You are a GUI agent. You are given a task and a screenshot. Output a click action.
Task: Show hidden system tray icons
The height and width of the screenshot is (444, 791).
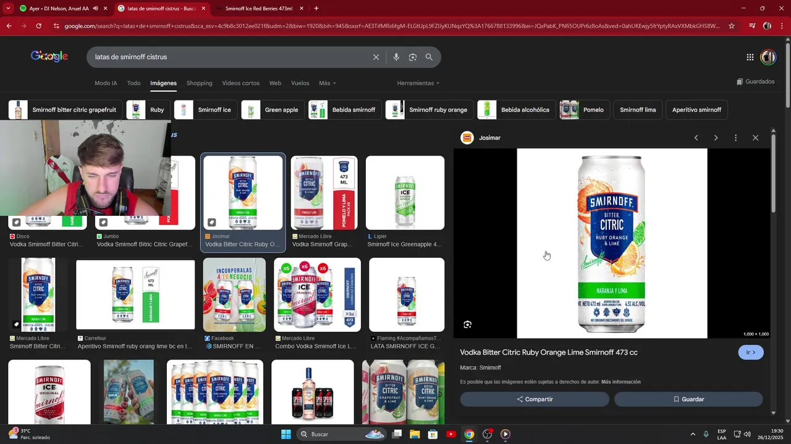coord(692,434)
